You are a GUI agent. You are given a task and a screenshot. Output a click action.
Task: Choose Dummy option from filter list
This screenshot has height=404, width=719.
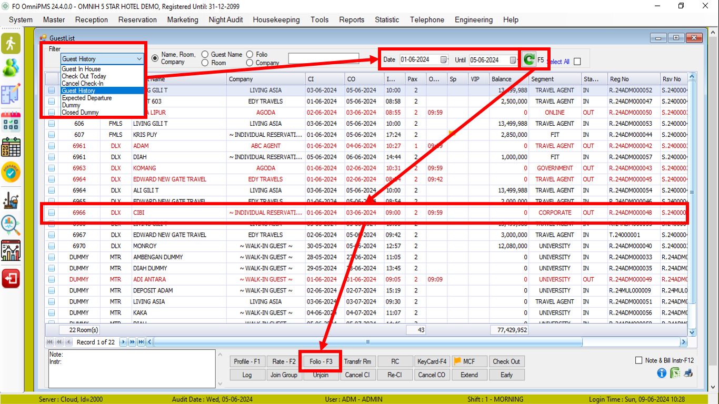coord(102,105)
